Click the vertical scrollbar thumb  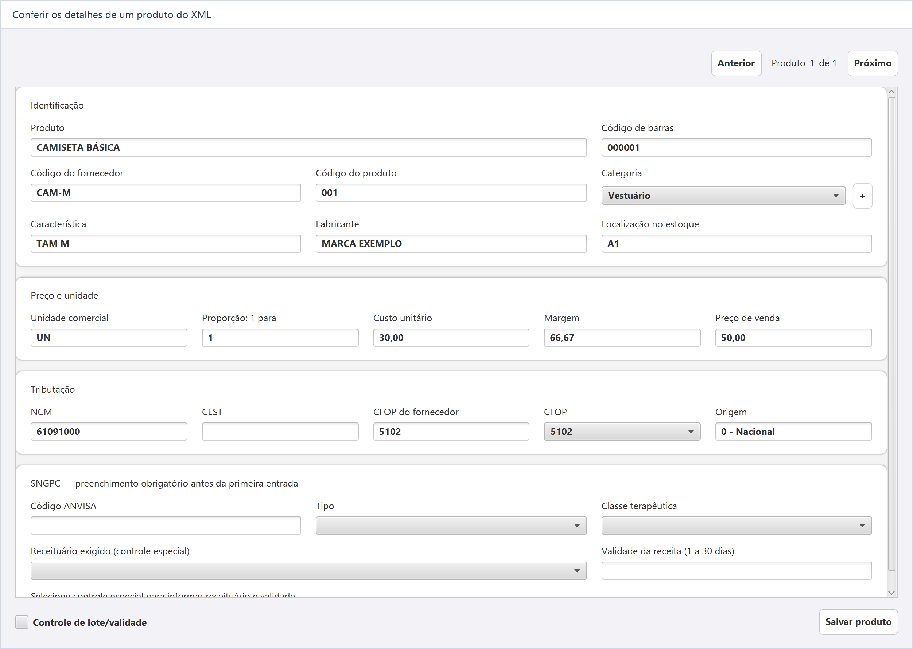pyautogui.click(x=891, y=334)
